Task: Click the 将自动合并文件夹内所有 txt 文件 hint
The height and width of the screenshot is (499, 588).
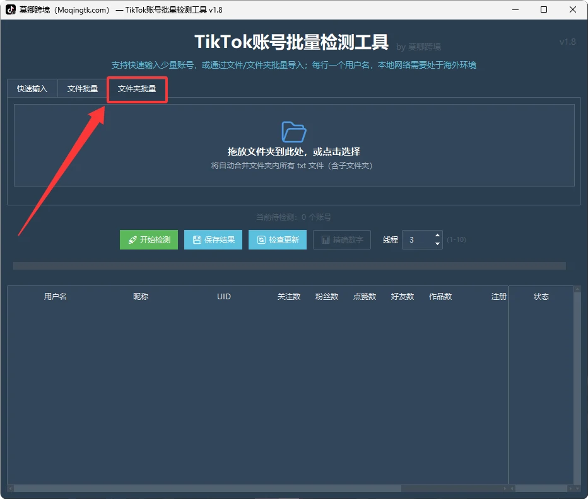Action: tap(291, 166)
